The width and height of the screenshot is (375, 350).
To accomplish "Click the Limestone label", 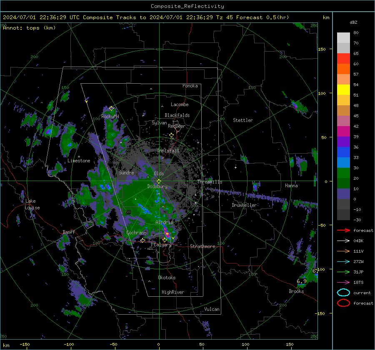I will (x=79, y=161).
